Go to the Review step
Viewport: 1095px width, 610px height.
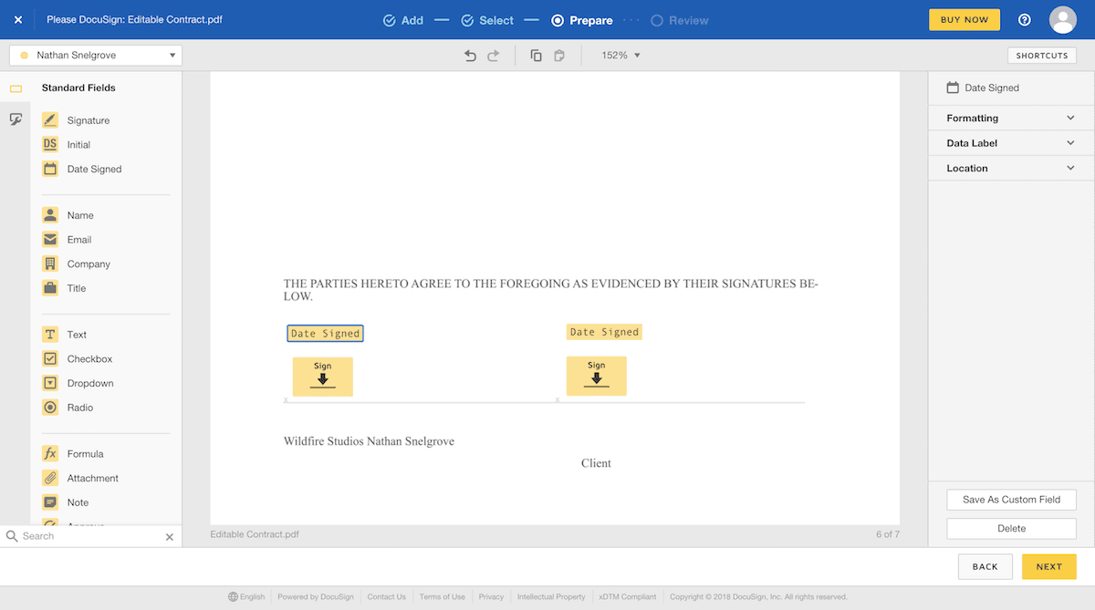pos(680,20)
